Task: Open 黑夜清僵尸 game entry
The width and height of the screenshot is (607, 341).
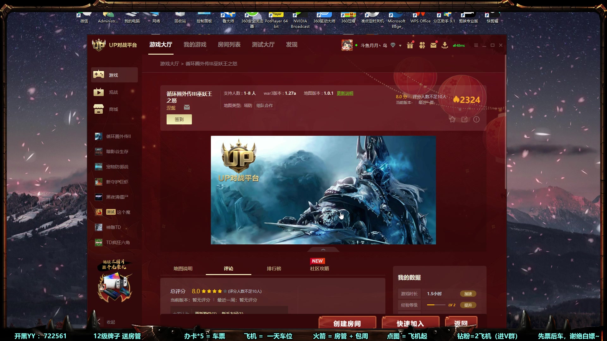Action: [x=114, y=197]
